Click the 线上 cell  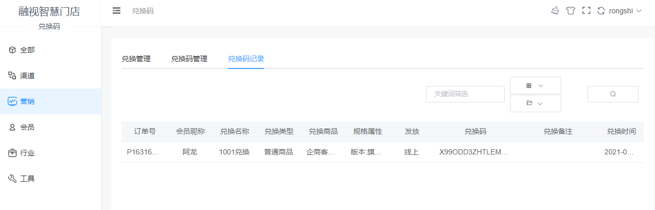pyautogui.click(x=412, y=152)
